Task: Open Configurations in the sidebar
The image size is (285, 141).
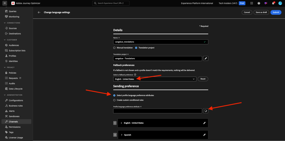Action: [16, 101]
